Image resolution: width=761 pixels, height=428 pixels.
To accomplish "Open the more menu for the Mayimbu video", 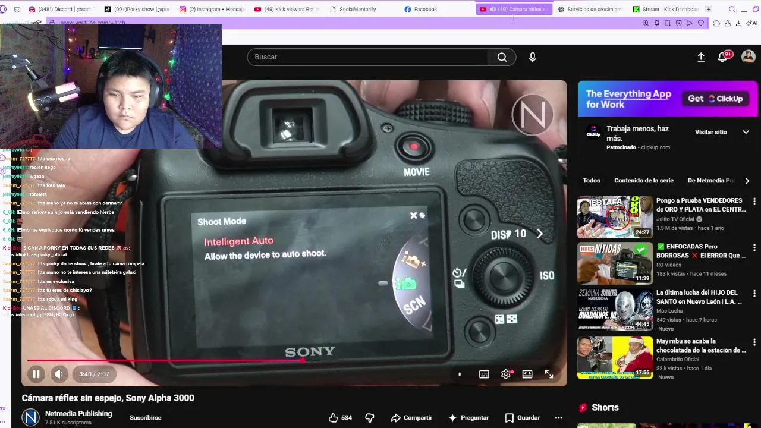I will (x=754, y=341).
